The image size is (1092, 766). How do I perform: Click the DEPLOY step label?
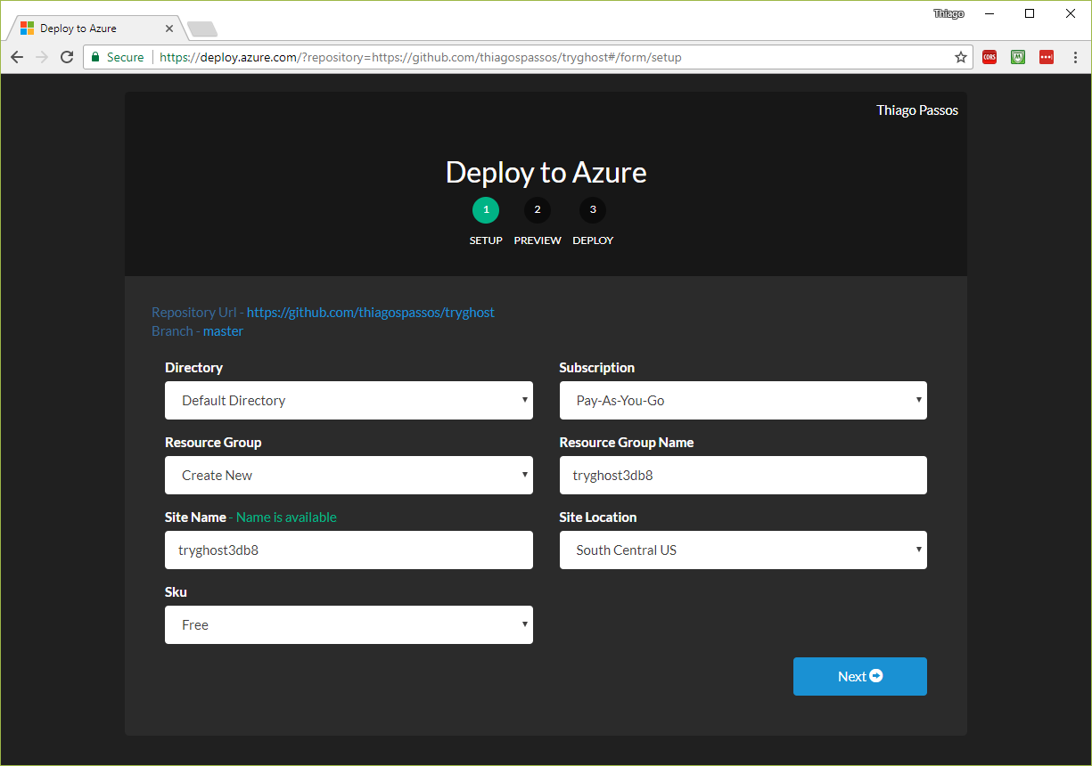click(593, 240)
